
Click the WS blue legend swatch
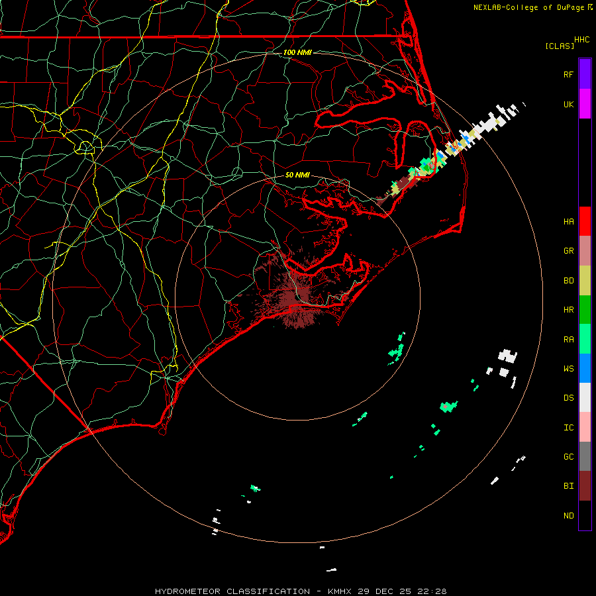[585, 368]
